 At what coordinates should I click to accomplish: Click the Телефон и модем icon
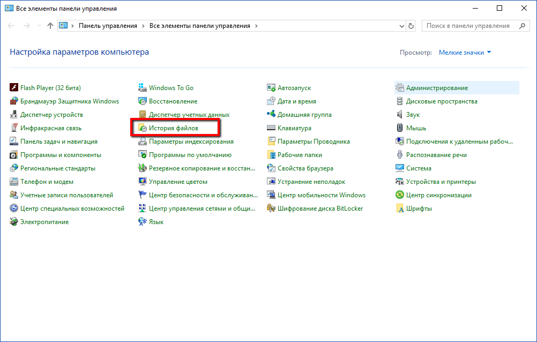(x=14, y=182)
